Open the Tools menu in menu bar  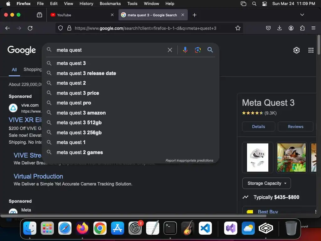[x=132, y=4]
